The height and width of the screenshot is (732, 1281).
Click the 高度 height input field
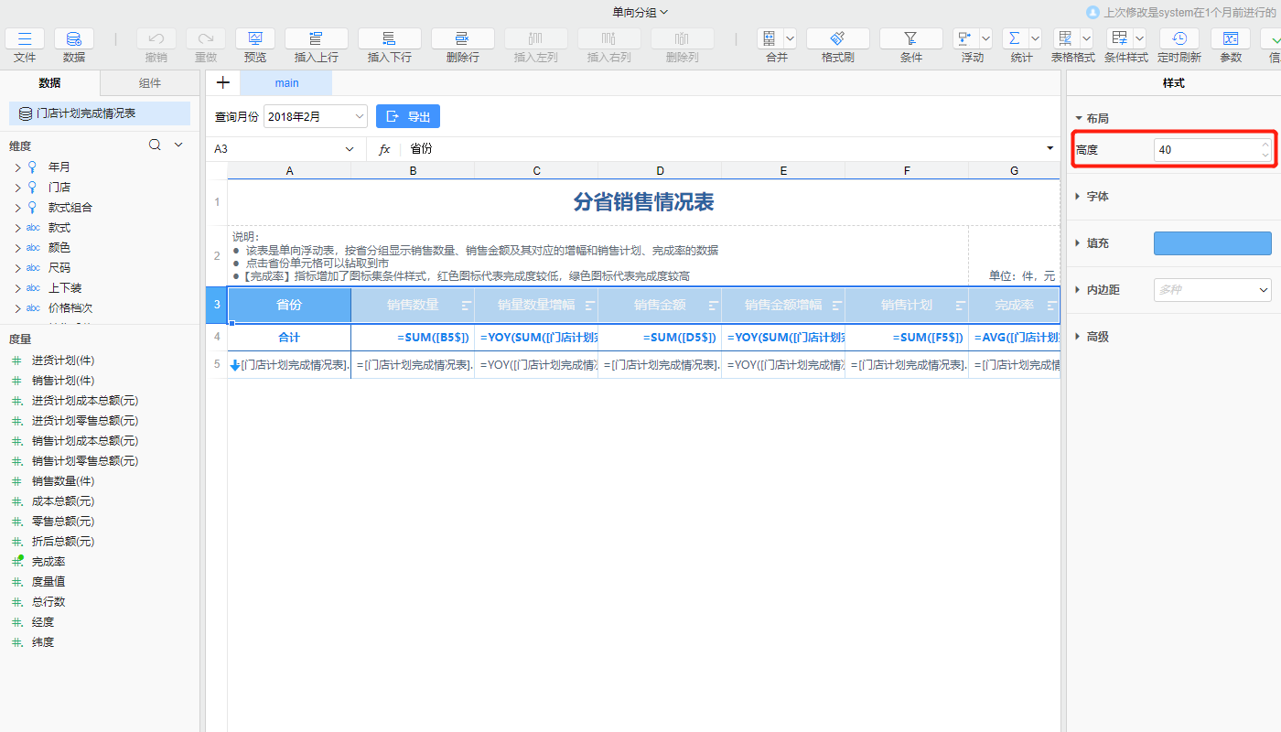click(x=1202, y=150)
